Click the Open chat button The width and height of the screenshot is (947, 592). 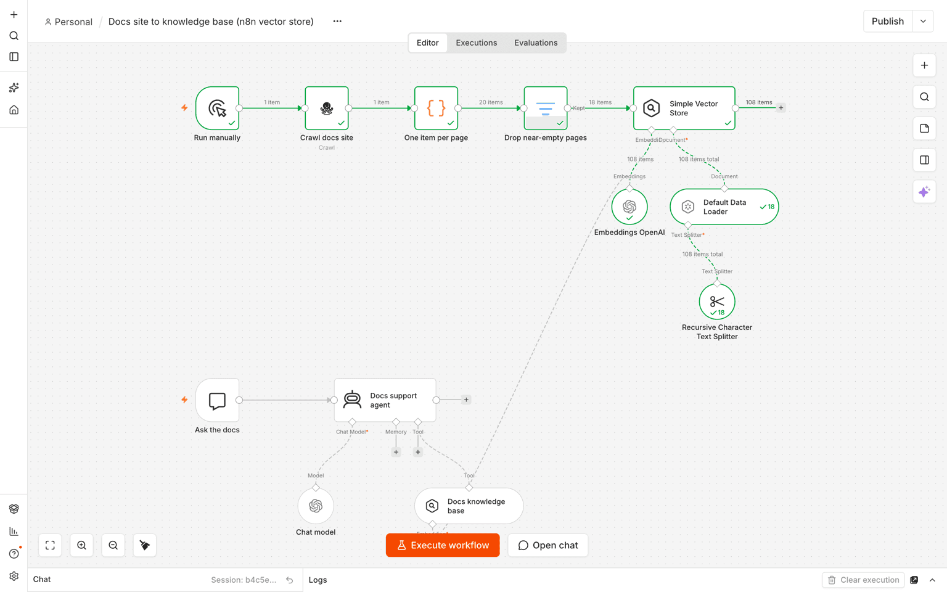(x=548, y=545)
